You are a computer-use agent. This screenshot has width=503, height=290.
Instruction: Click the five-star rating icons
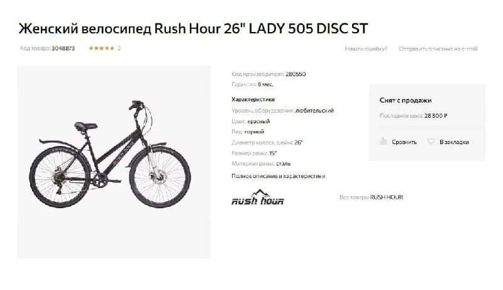coord(101,48)
